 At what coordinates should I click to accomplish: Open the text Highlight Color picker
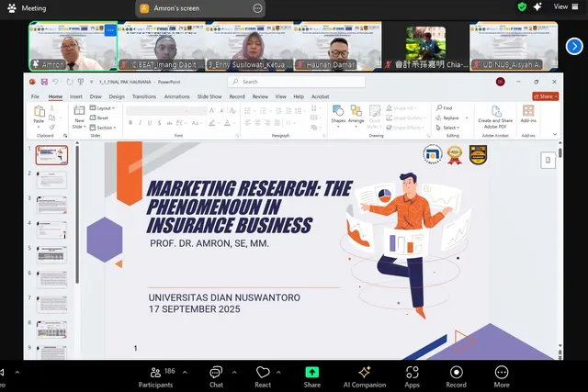(212, 123)
